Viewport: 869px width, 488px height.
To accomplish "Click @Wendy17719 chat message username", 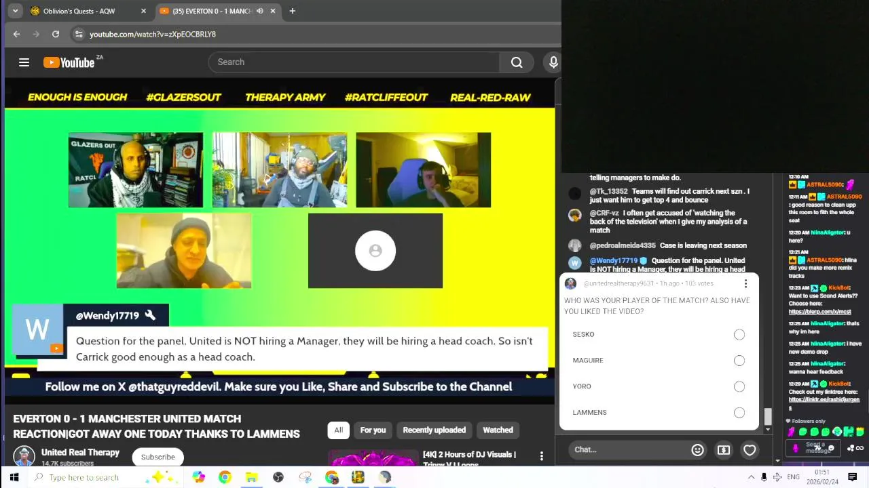I will (614, 260).
